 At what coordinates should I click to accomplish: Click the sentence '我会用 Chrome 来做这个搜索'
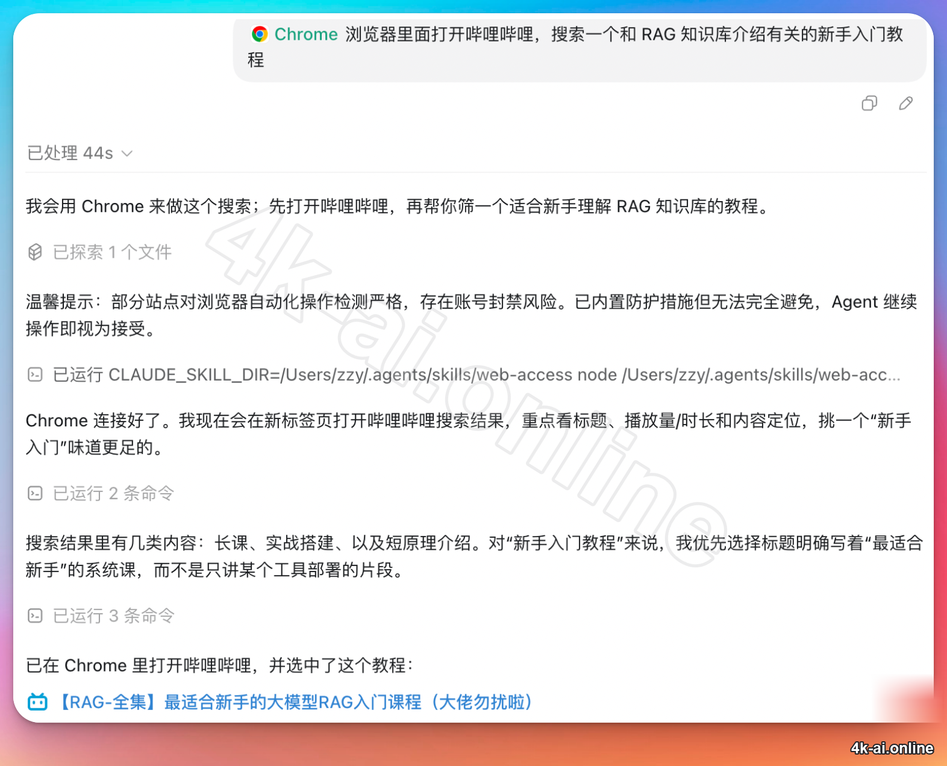pyautogui.click(x=398, y=207)
